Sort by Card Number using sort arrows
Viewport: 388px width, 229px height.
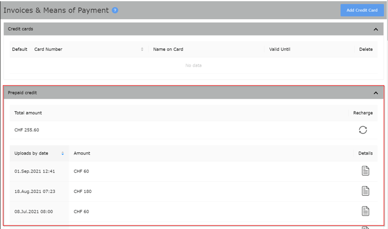(142, 50)
